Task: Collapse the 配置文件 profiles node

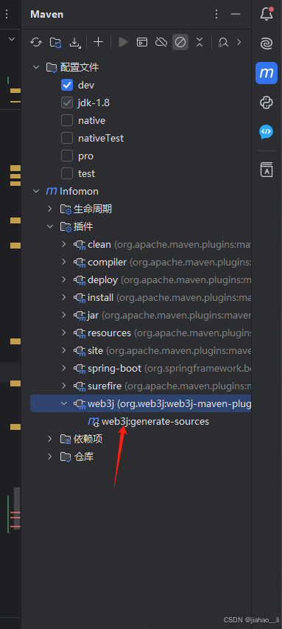Action: (36, 67)
